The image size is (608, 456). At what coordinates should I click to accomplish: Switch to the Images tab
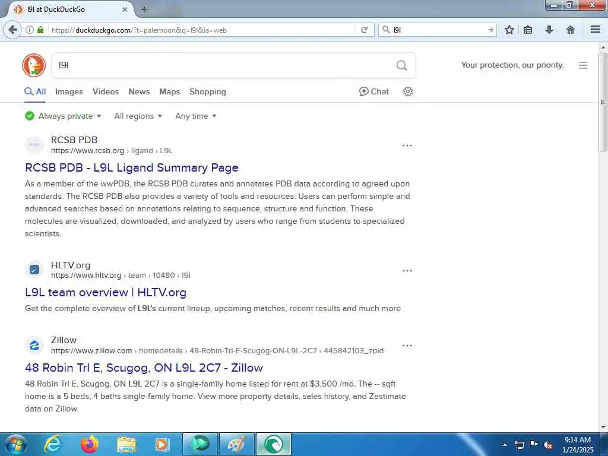coord(69,92)
